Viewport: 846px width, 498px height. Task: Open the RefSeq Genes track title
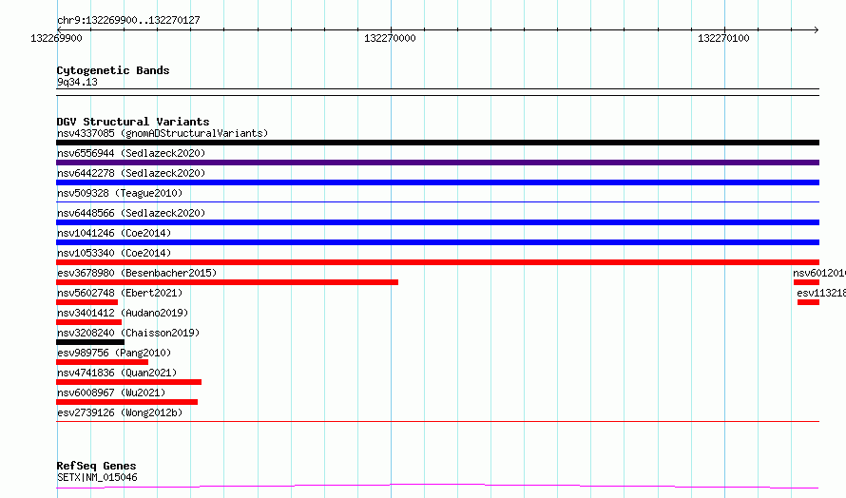click(x=96, y=466)
